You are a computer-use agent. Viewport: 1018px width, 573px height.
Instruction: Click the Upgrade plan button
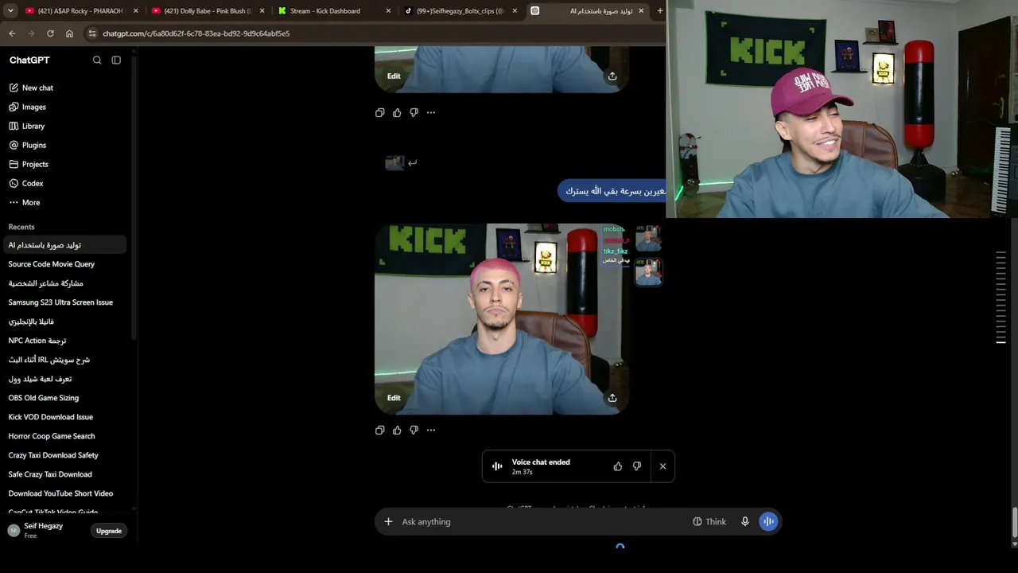point(109,531)
